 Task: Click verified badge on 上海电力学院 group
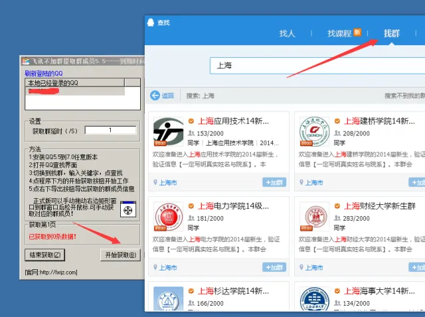tap(191, 206)
